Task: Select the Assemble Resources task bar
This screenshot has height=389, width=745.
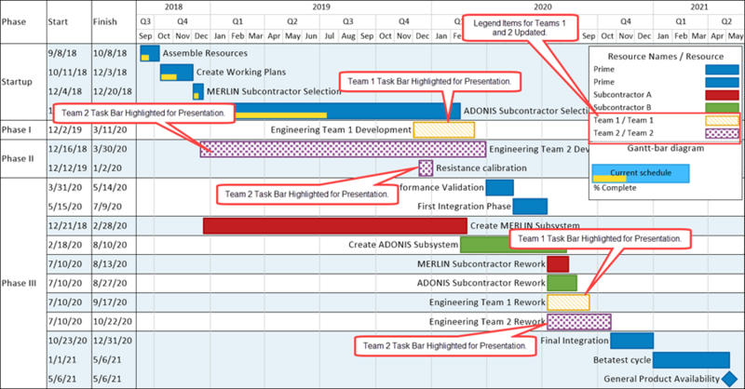Action: [150, 53]
